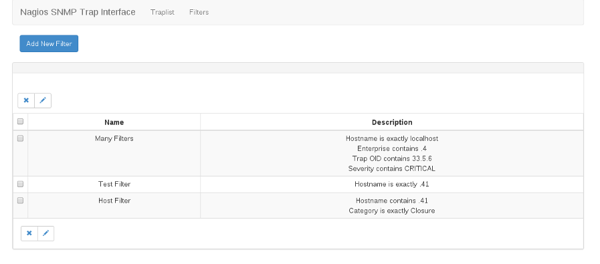600x264 pixels.
Task: Select the Host Filter name cell
Action: click(x=114, y=205)
